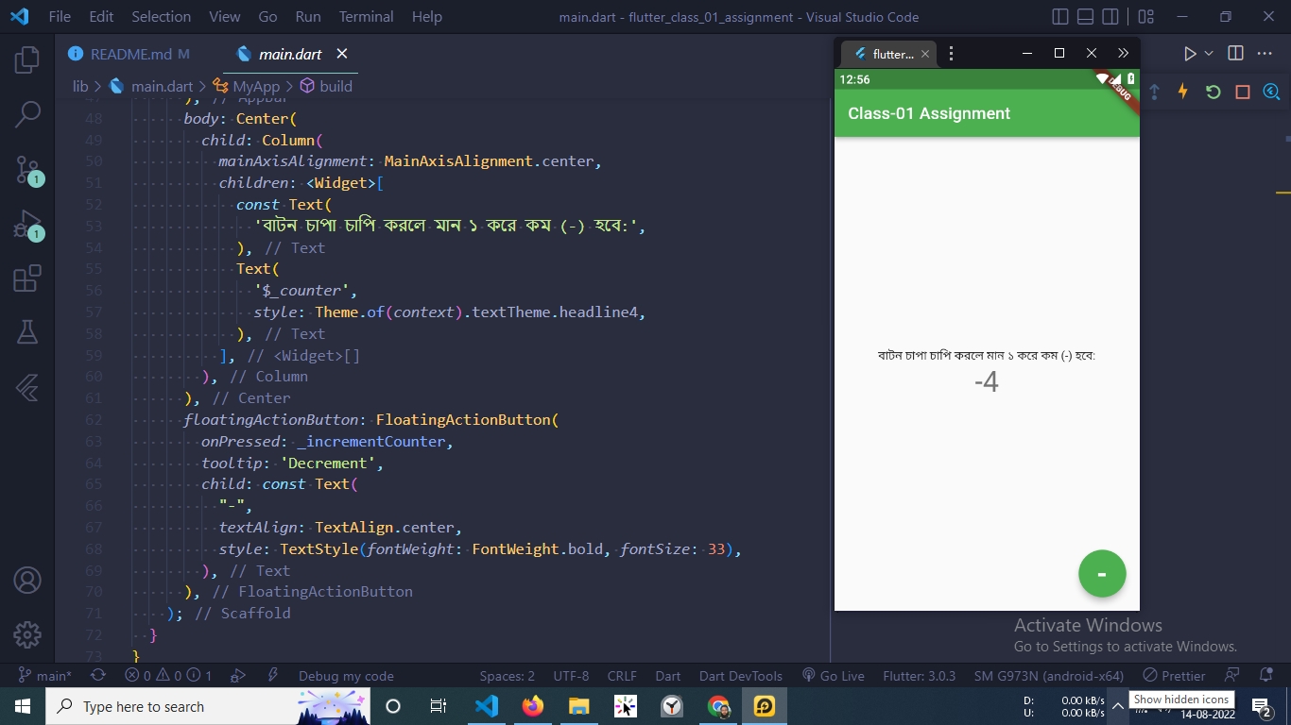Open notifications bell in status bar
The height and width of the screenshot is (725, 1291).
[1265, 676]
